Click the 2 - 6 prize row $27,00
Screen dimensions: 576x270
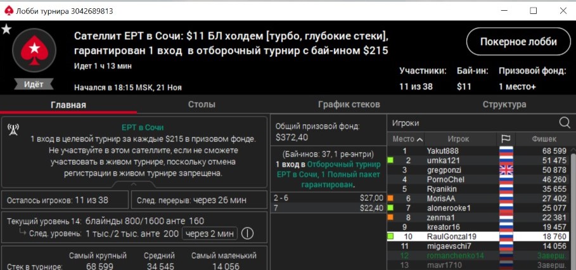[x=328, y=198]
